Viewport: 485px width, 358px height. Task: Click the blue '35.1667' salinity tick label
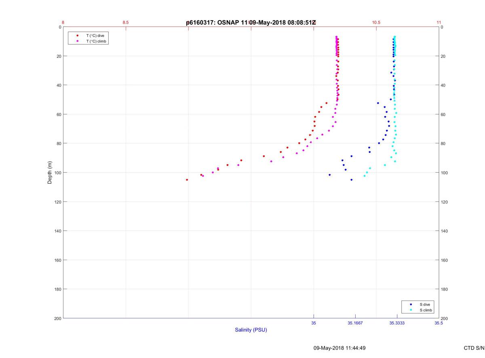coord(355,323)
